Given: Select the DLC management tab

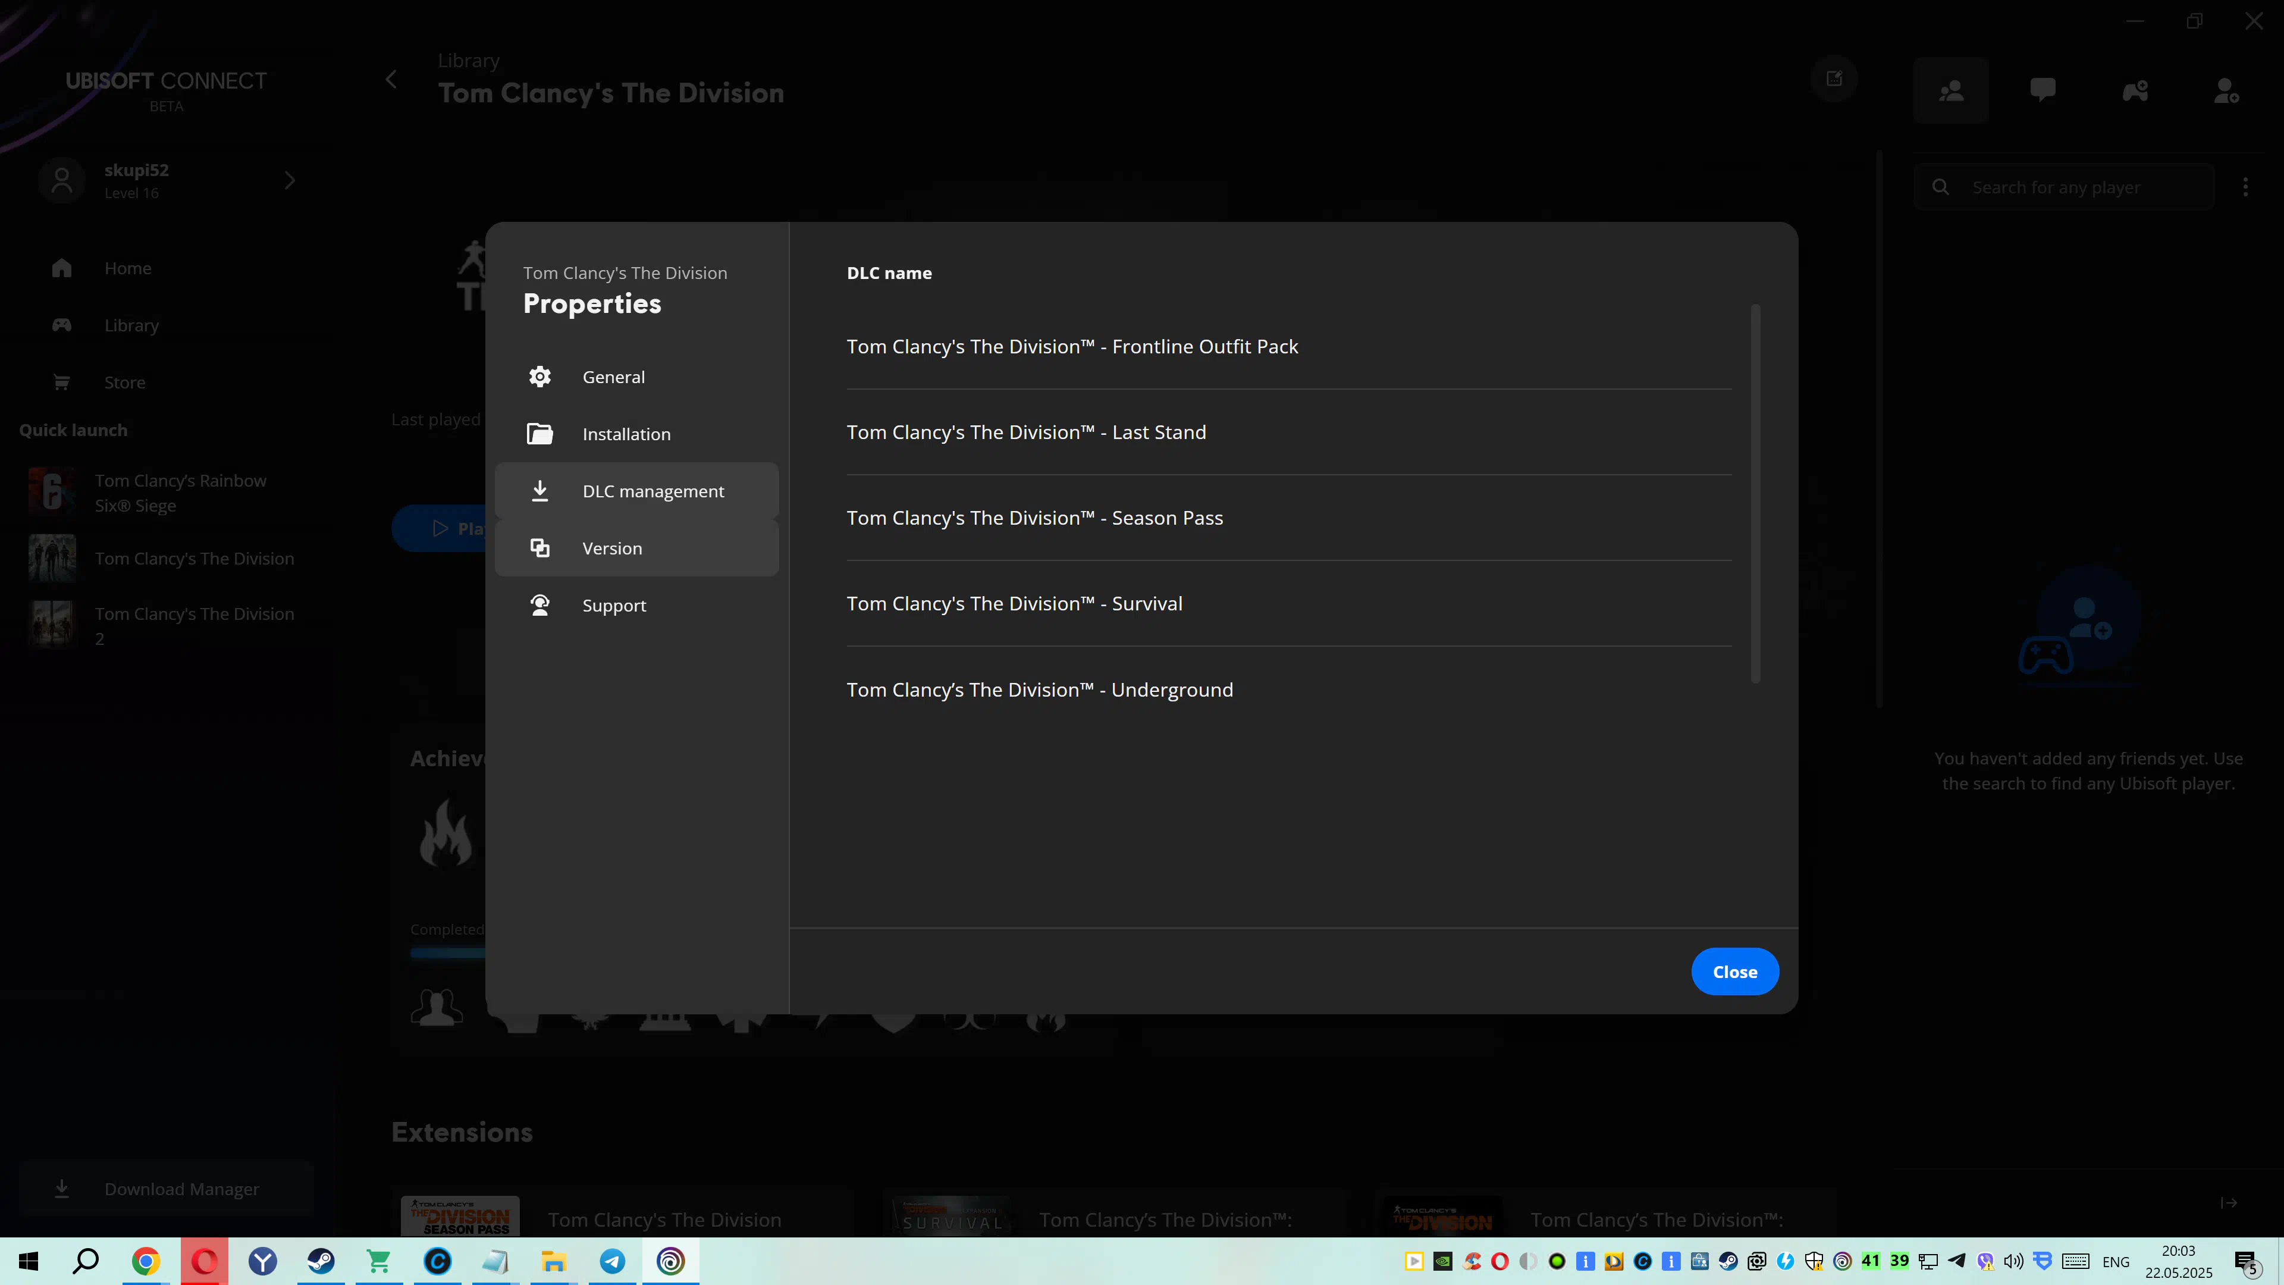Looking at the screenshot, I should [636, 490].
